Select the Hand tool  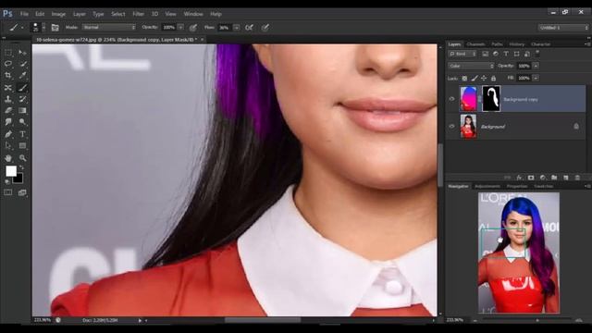click(x=8, y=158)
